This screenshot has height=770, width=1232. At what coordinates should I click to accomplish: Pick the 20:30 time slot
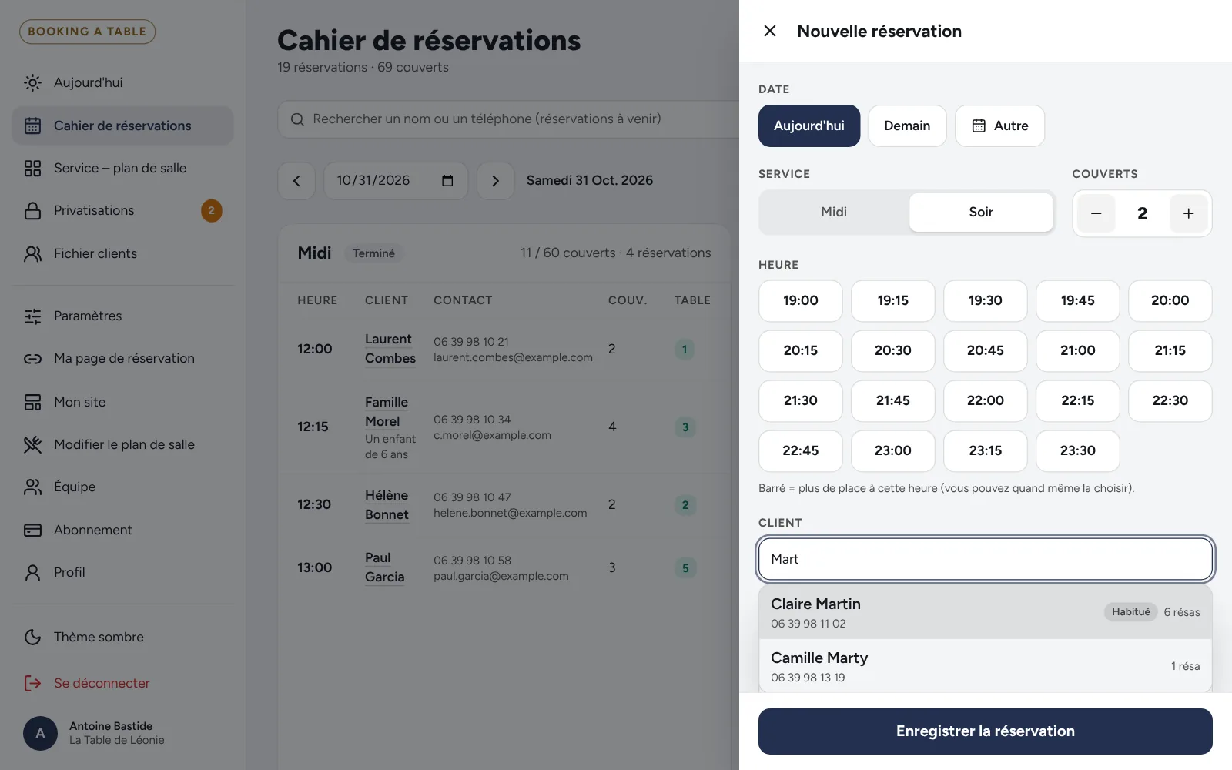(893, 350)
